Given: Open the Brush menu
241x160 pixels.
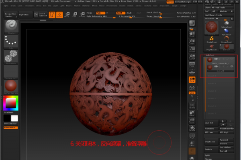Looking at the screenshot, I should pos(13,6).
